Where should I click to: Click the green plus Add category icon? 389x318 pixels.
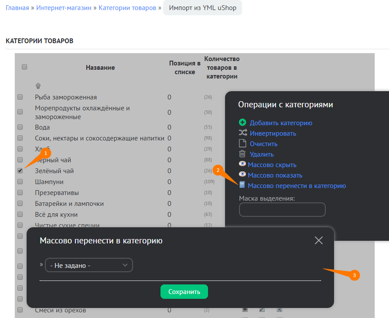(242, 123)
